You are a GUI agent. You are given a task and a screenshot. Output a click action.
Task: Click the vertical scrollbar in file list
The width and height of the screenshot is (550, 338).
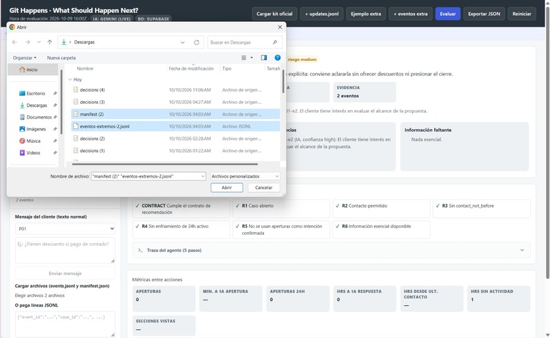(x=283, y=81)
